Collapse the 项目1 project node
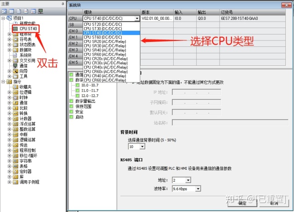Image resolution: width=294 pixels, height=212 pixels. tap(3, 18)
